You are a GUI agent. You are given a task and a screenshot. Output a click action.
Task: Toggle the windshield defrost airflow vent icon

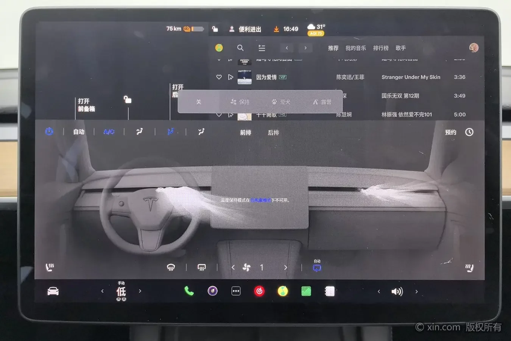(140, 131)
